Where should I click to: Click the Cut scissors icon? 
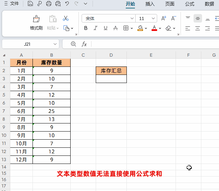click(66, 18)
